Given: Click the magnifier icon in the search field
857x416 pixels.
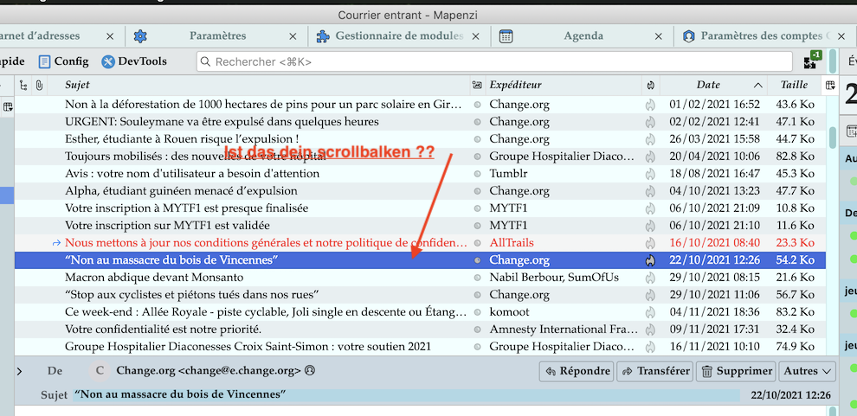Looking at the screenshot, I should pyautogui.click(x=205, y=61).
